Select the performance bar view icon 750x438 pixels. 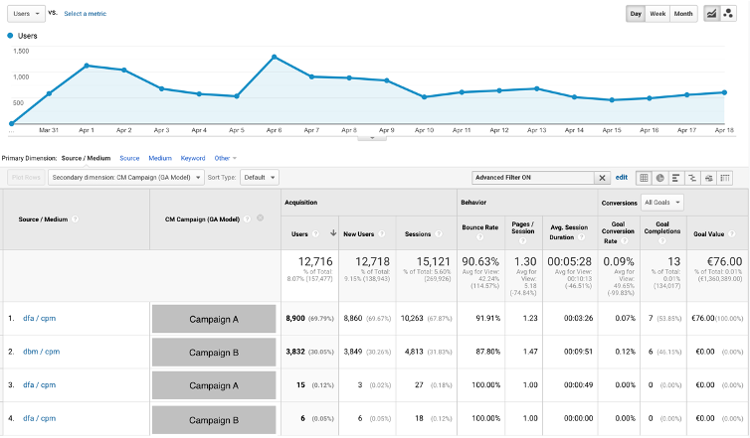[x=676, y=178]
